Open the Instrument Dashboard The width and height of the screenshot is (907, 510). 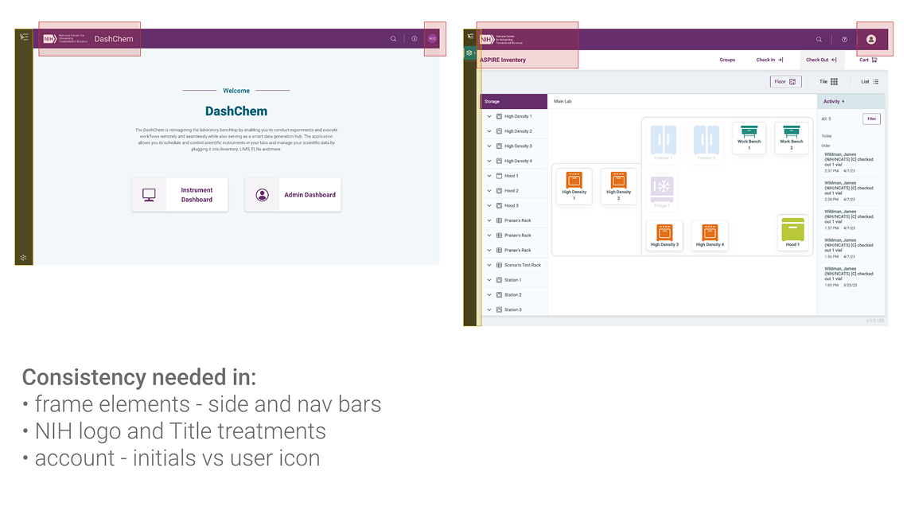(x=179, y=194)
